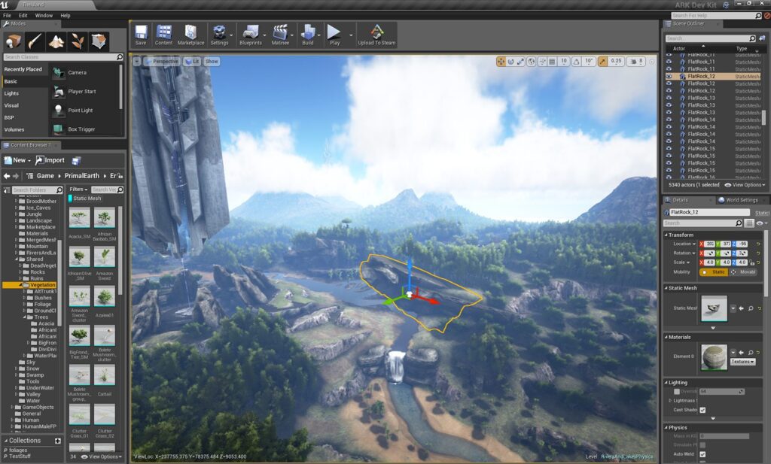
Task: Set Mobility to Movable
Action: coord(744,272)
